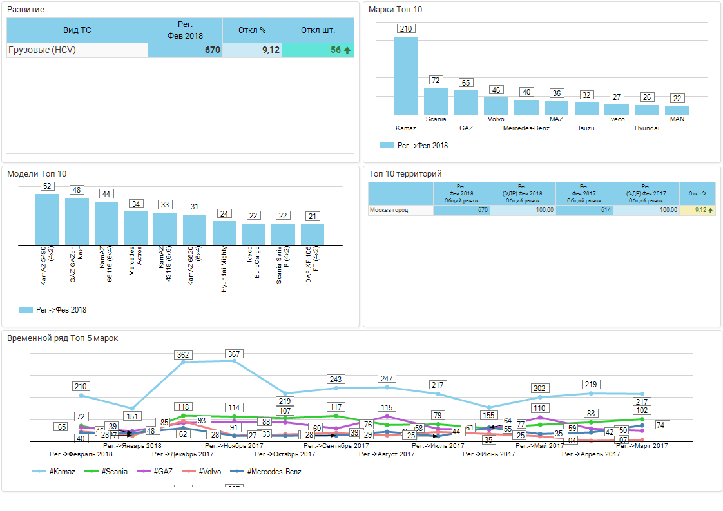Click the KamAZ 5490 (4x2) bar labeled 52
The height and width of the screenshot is (511, 723).
click(47, 220)
